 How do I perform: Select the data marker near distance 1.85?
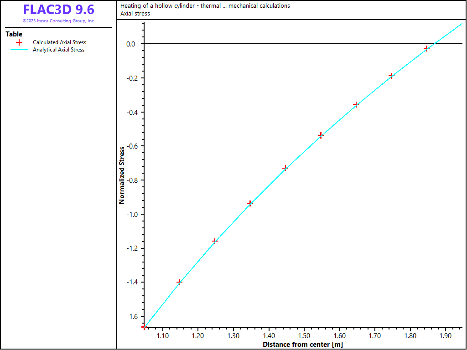click(426, 48)
